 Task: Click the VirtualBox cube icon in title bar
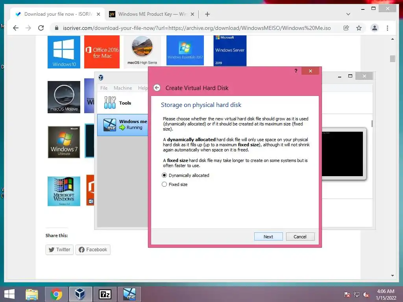(101, 77)
